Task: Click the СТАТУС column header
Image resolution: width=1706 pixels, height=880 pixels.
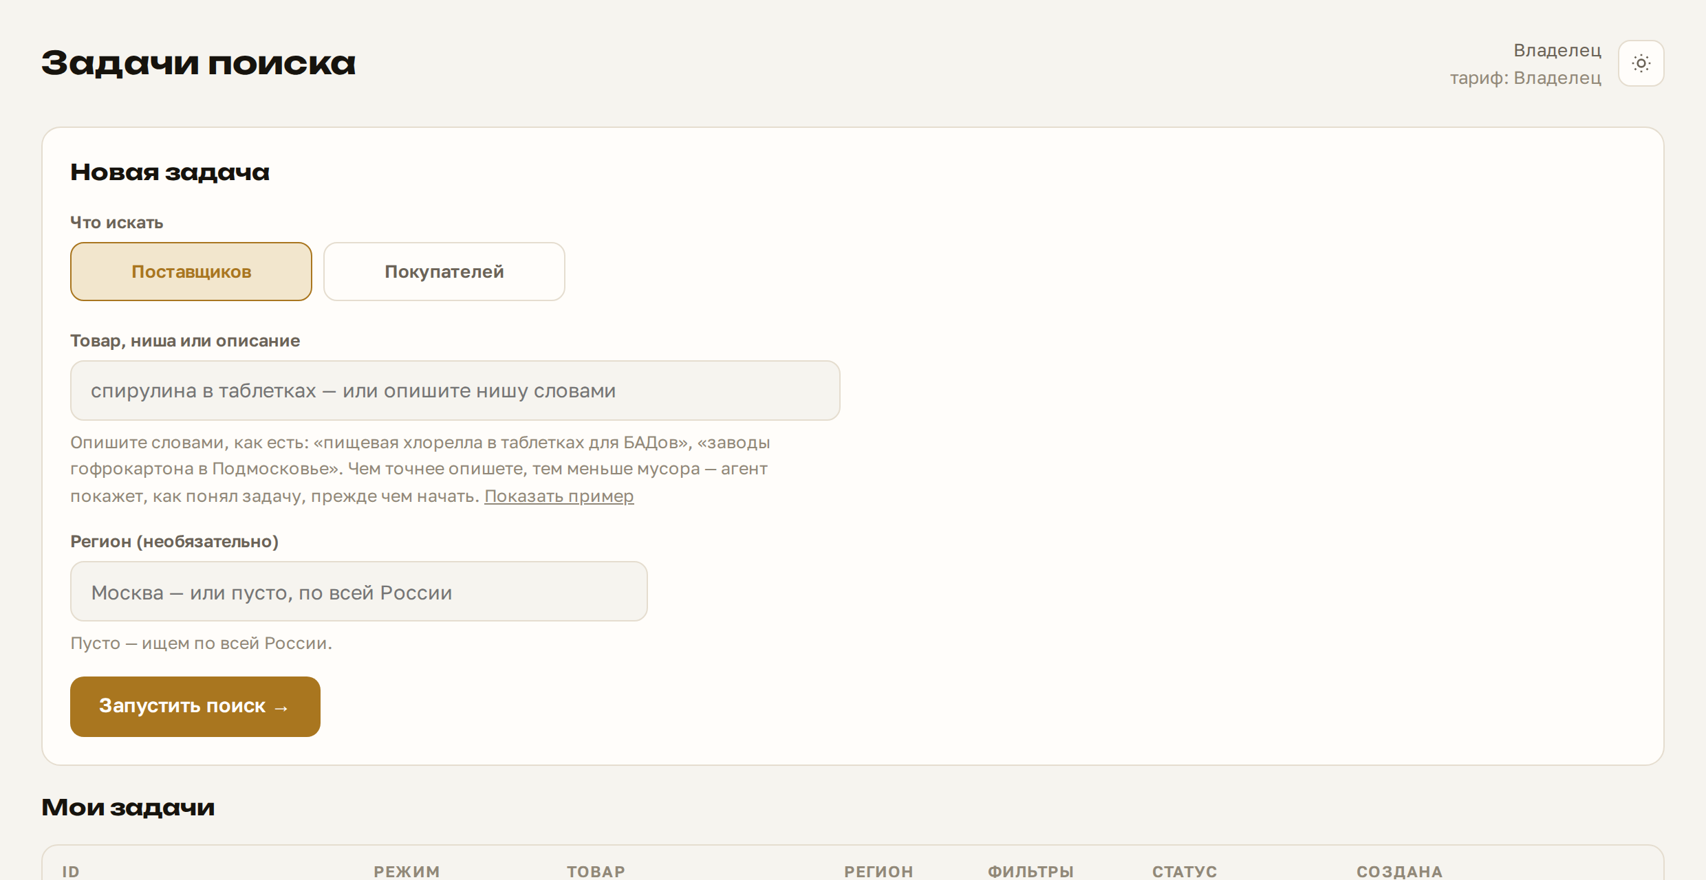Action: click(1185, 872)
